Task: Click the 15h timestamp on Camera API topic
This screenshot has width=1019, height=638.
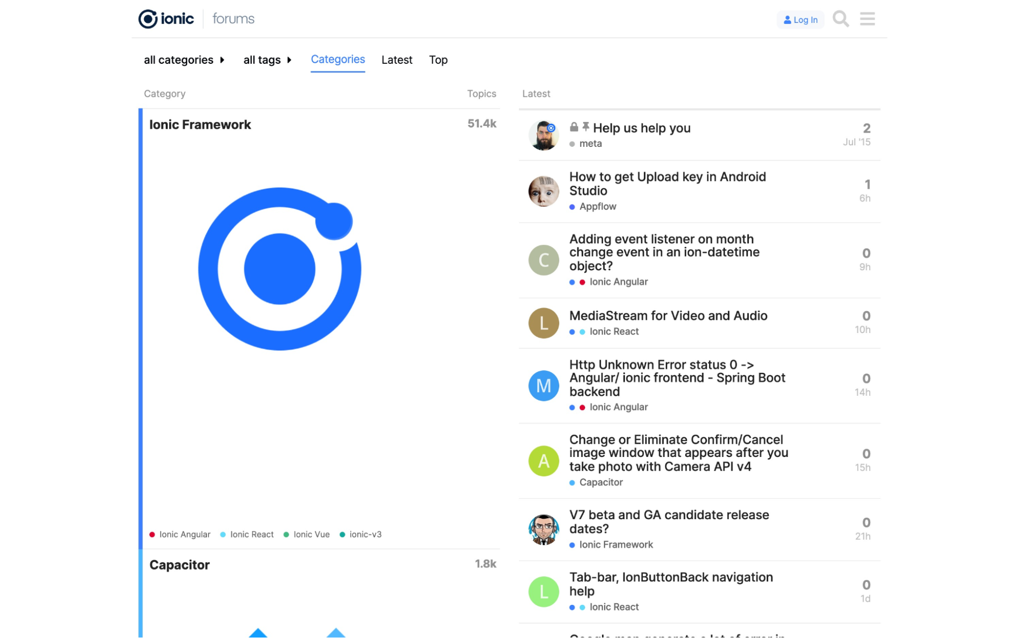Action: coord(863,468)
